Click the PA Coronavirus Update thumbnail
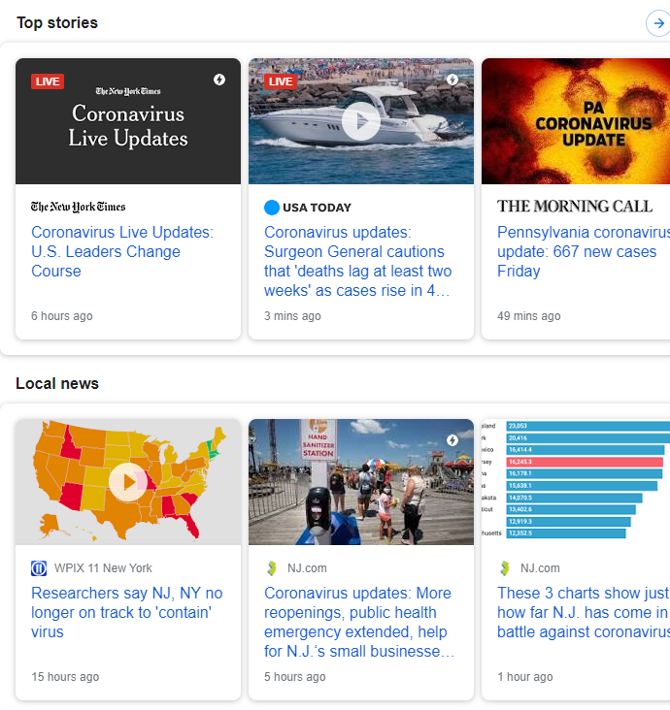The height and width of the screenshot is (710, 670). tap(576, 121)
